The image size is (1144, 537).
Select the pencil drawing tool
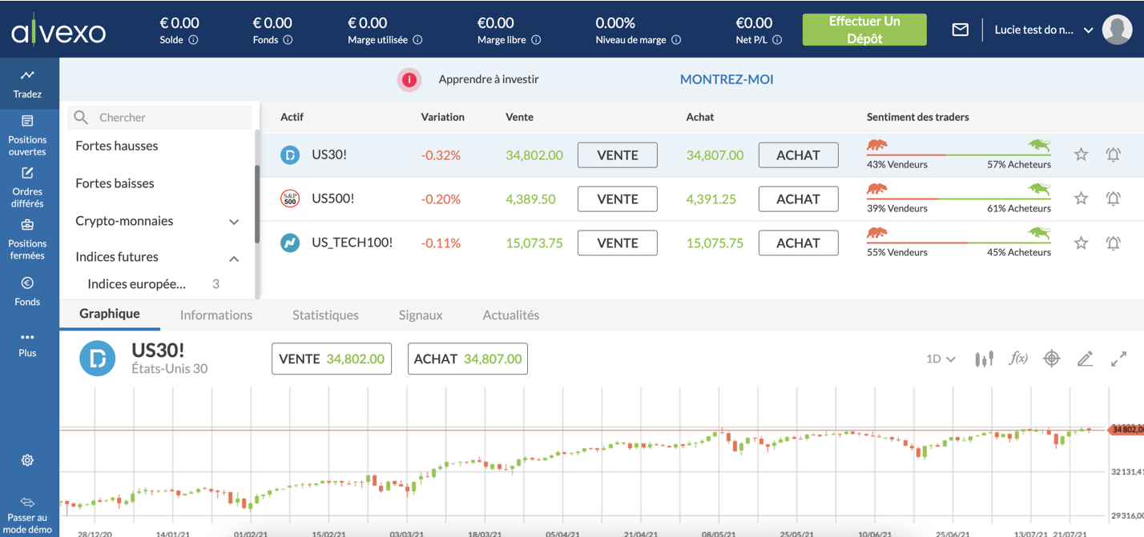pos(1085,359)
